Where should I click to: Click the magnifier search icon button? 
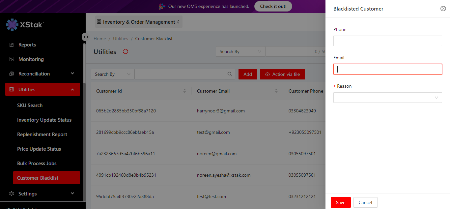coord(230,74)
